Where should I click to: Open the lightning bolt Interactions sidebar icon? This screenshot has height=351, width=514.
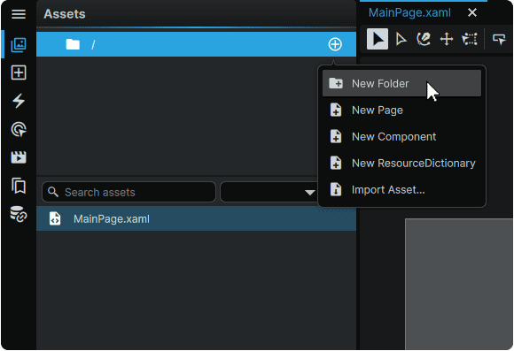click(x=19, y=101)
